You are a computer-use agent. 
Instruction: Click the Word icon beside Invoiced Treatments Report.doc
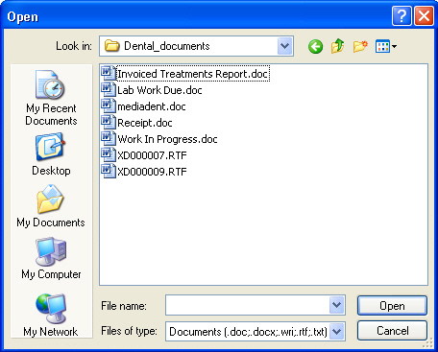coord(109,73)
